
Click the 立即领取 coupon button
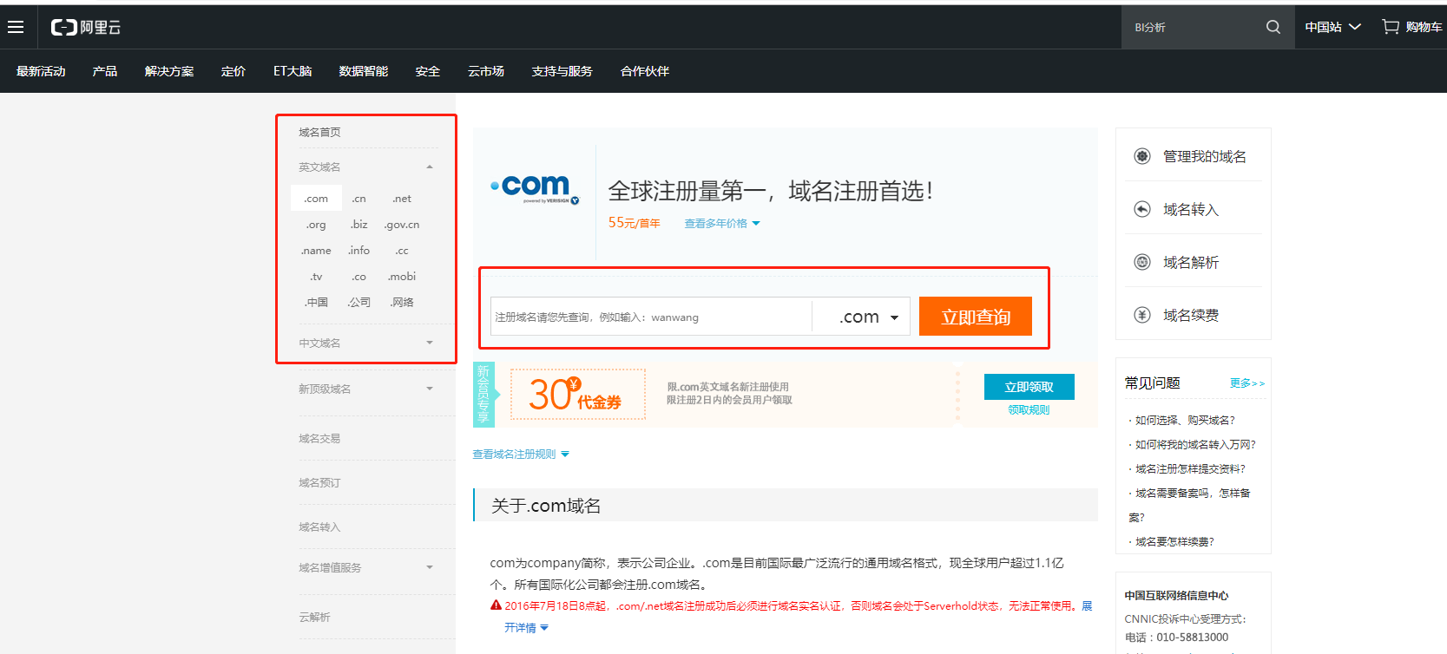coord(1029,387)
